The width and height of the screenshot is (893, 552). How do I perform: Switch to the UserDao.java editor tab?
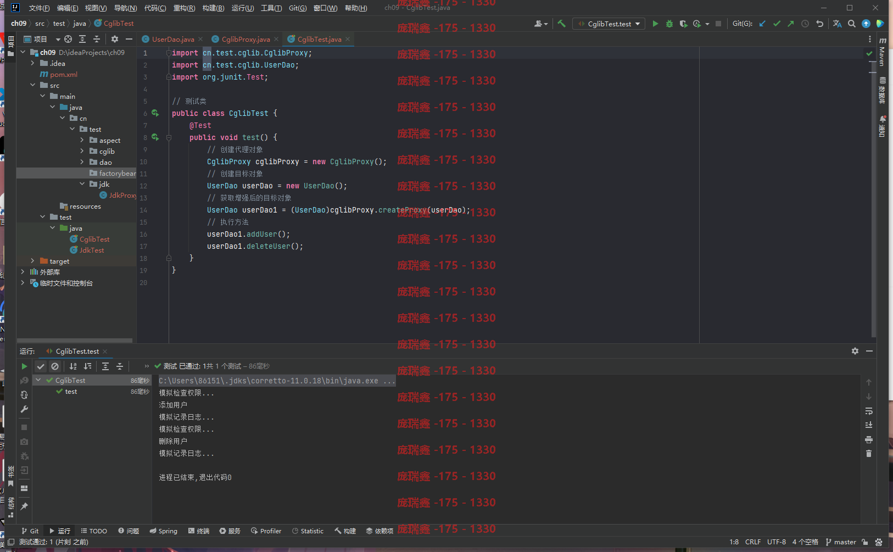(172, 39)
